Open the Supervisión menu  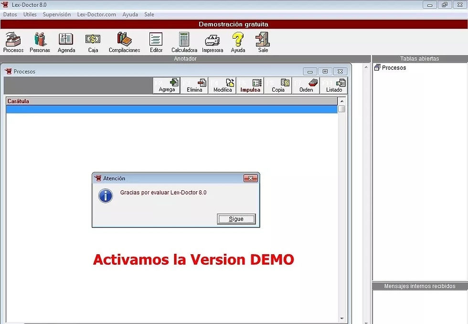57,14
